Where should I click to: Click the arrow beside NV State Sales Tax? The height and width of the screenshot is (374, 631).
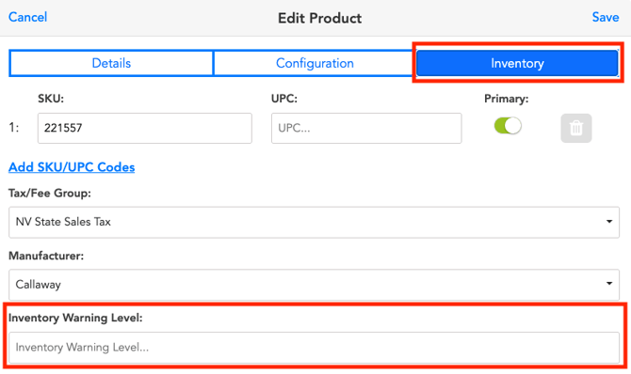(x=608, y=222)
